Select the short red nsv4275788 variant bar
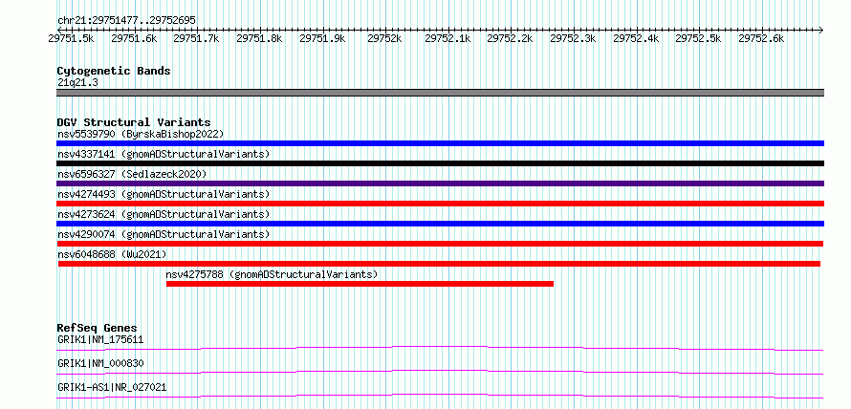The image size is (851, 409). click(x=360, y=284)
